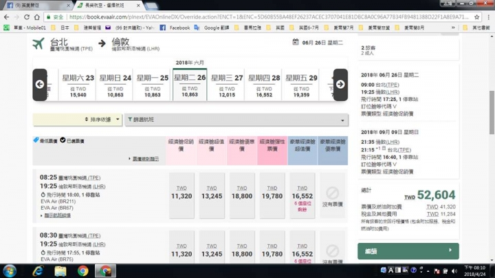Viewport: 495px width, 278px height.
Task: Click the total price TWD 52,604
Action: tap(430, 195)
